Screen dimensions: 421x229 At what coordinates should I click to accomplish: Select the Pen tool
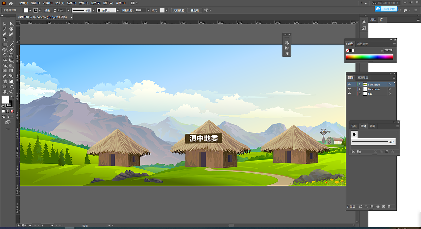(x=5, y=34)
